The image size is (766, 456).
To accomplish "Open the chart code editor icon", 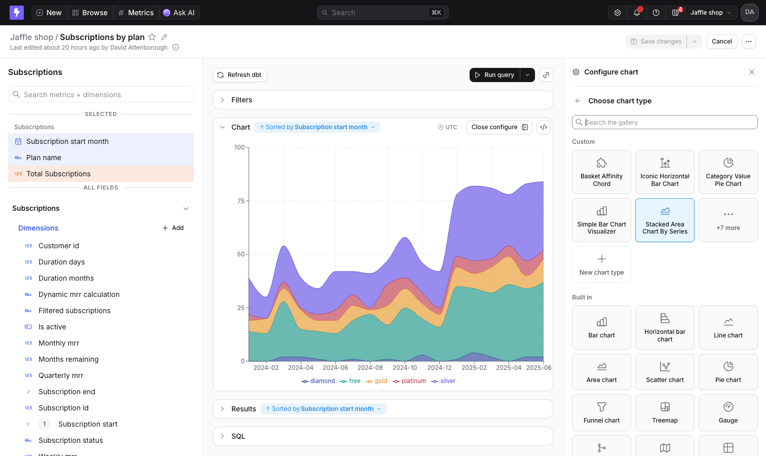I will tap(544, 127).
